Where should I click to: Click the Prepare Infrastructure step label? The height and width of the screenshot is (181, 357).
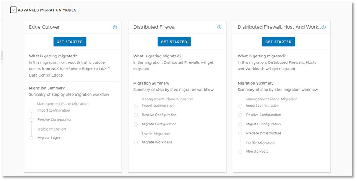tap(264, 134)
